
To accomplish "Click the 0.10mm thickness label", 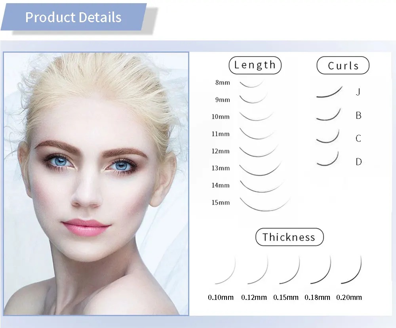I will pos(221,297).
